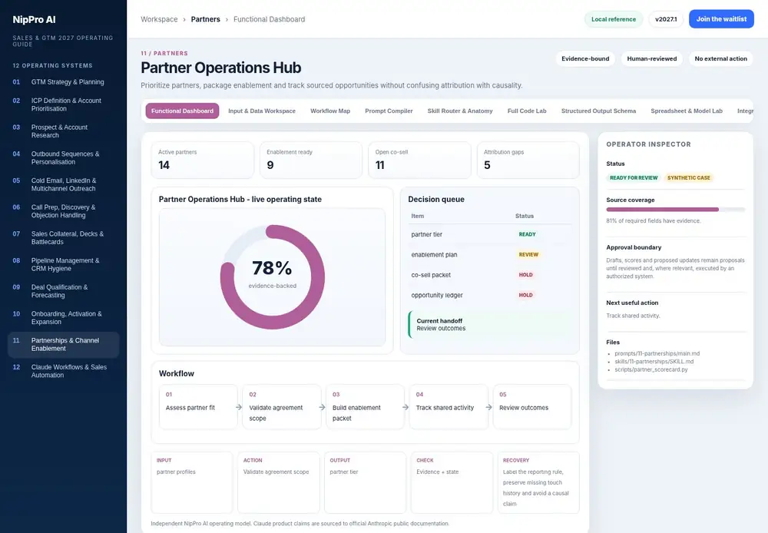Open Skill Router & Anatomy tab

(460, 111)
